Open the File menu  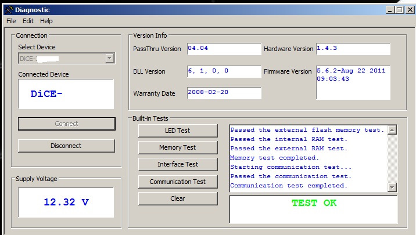11,21
